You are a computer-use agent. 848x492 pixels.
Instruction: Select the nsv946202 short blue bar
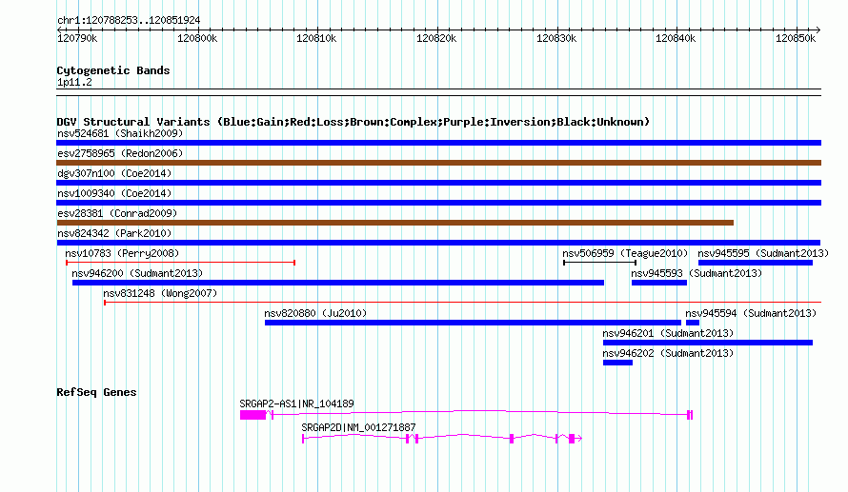[x=617, y=363]
